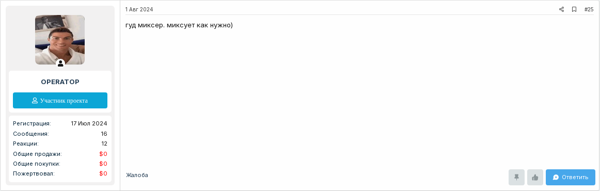
Task: Like the post with thumbs-up button
Action: pos(535,177)
